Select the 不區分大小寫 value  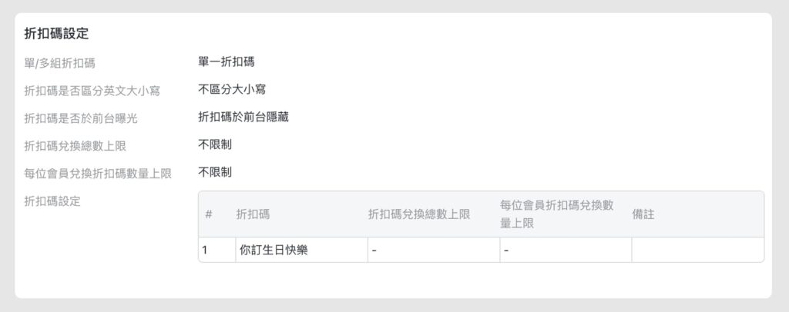[232, 90]
